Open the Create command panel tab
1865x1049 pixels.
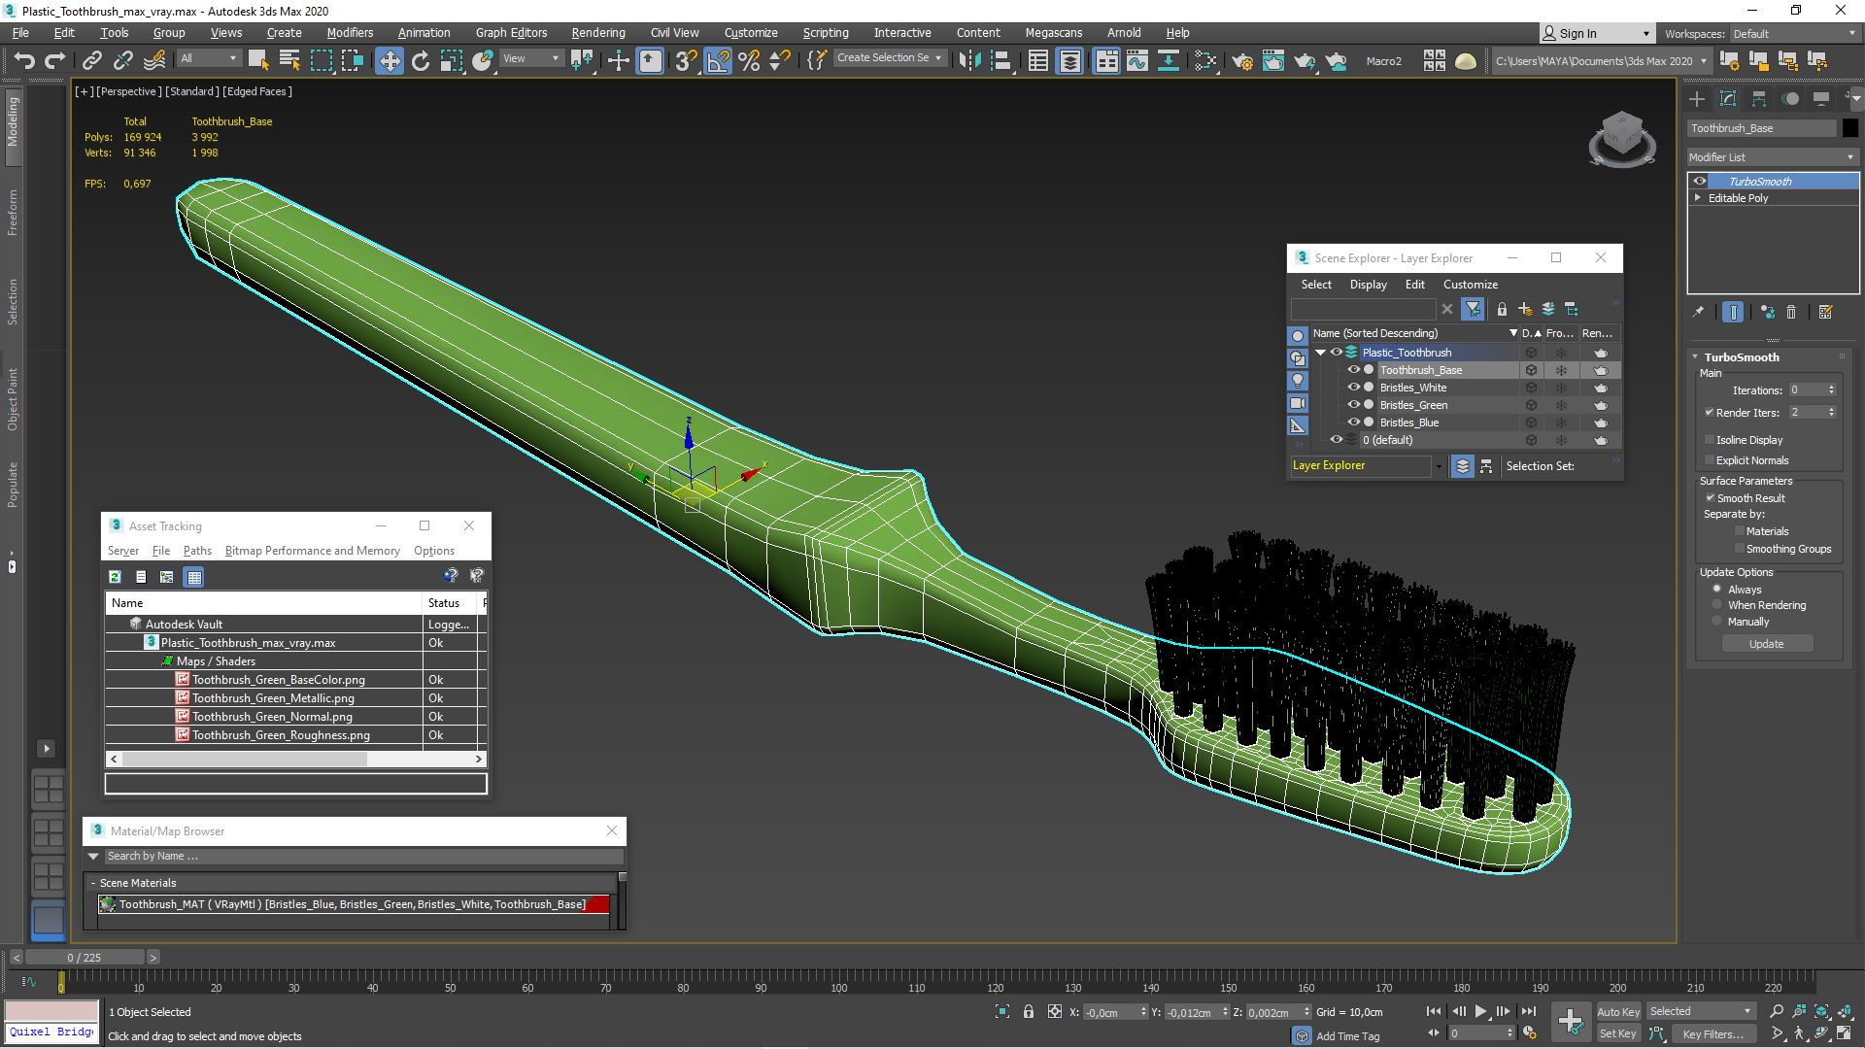[x=1697, y=99]
